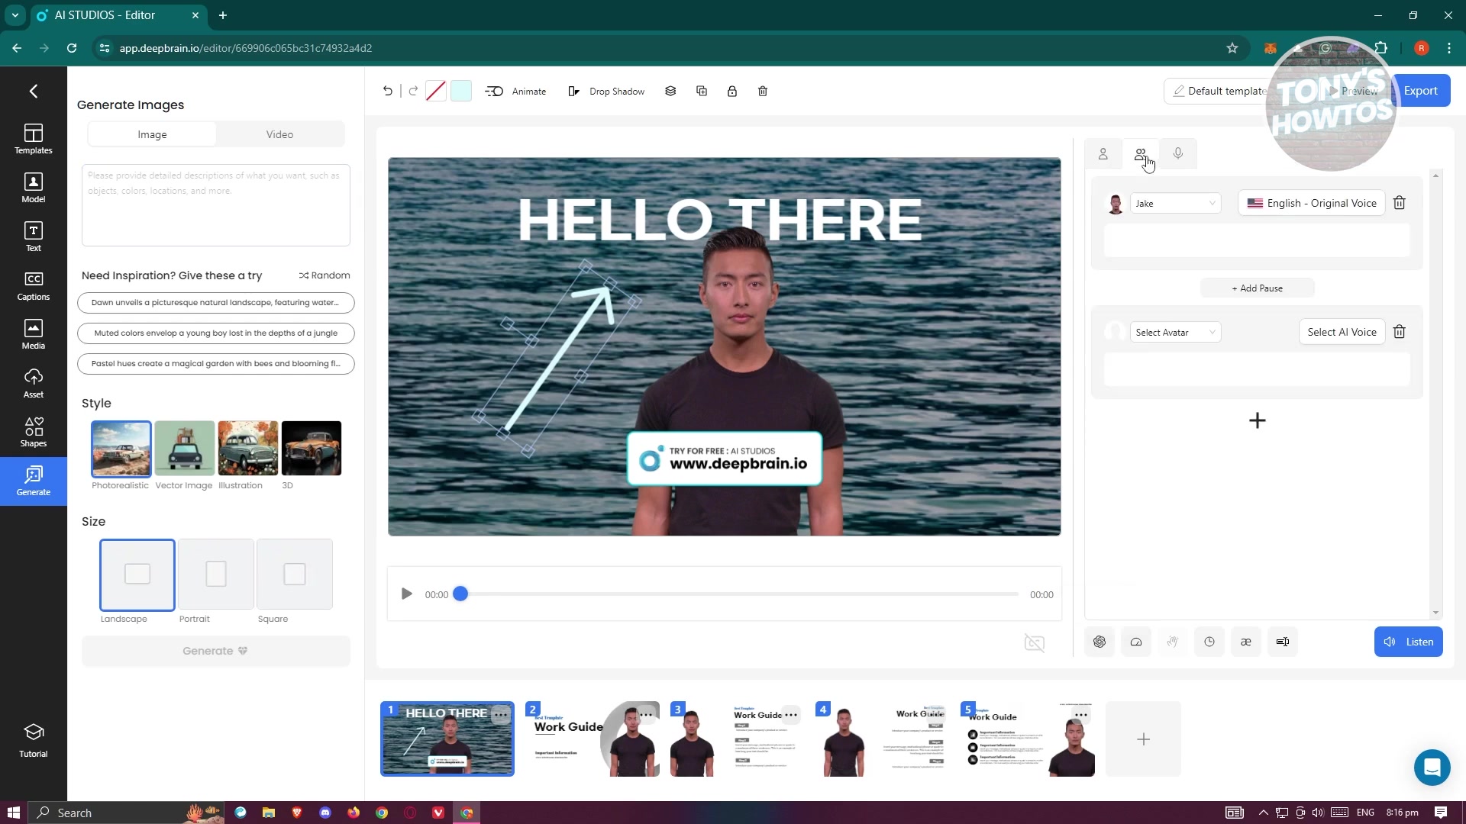Open the Jake avatar dropdown
1466x824 pixels.
pyautogui.click(x=1175, y=203)
